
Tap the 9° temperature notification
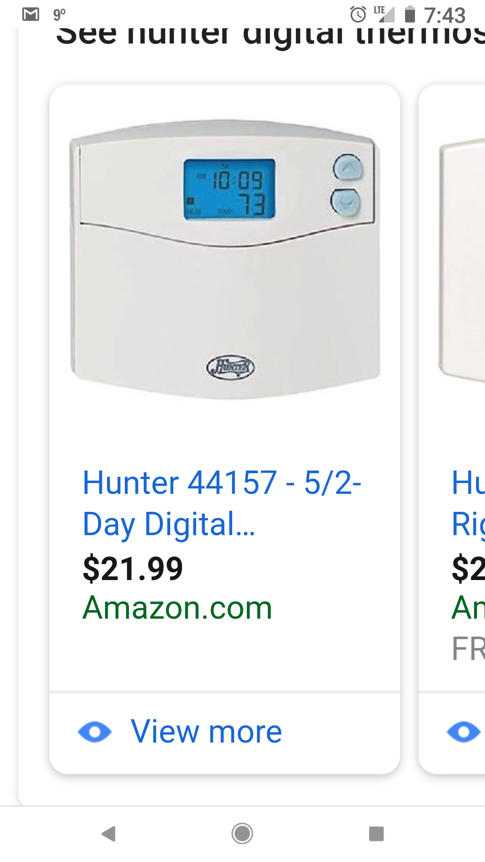(59, 14)
